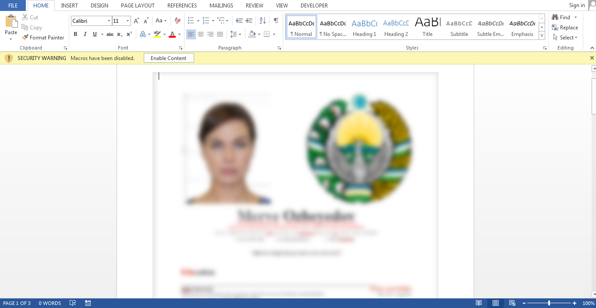Center the paragraph text
The width and height of the screenshot is (596, 308).
(x=201, y=34)
